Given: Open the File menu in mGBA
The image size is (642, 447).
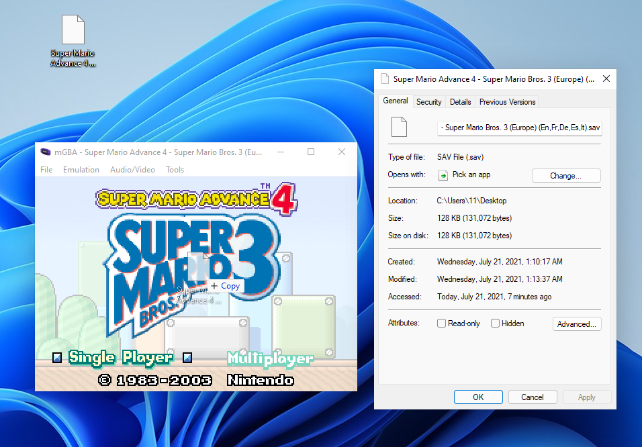Looking at the screenshot, I should pos(46,169).
